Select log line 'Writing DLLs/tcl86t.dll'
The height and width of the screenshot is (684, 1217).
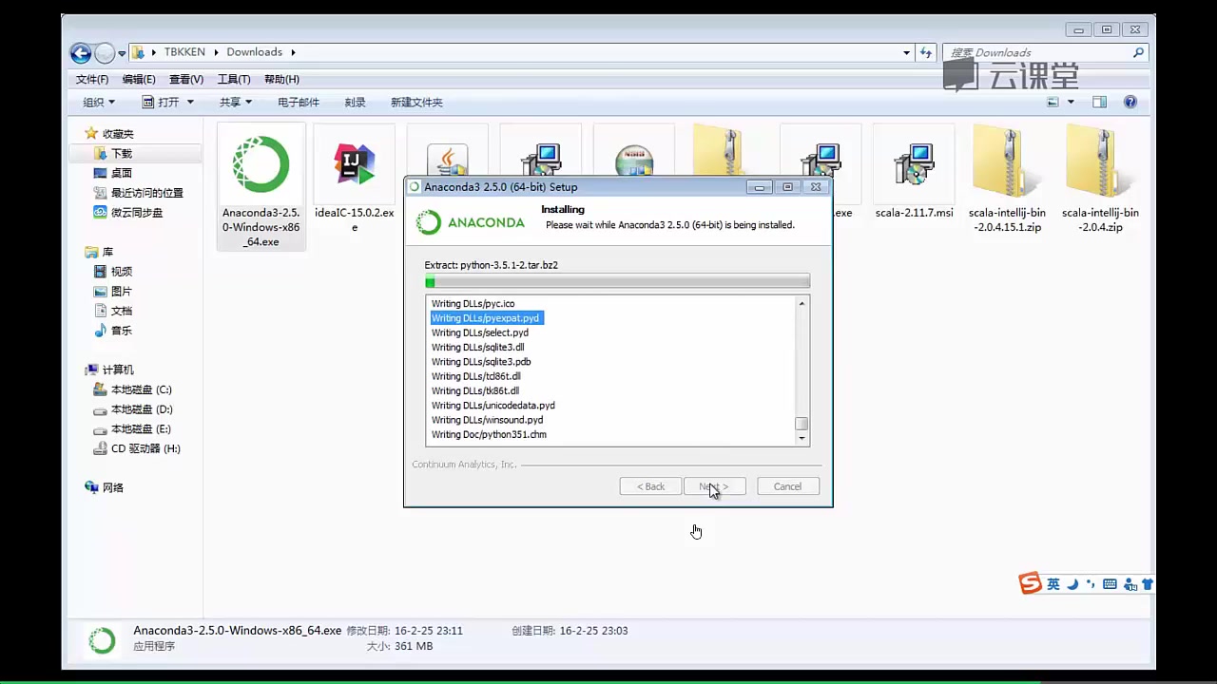point(476,376)
